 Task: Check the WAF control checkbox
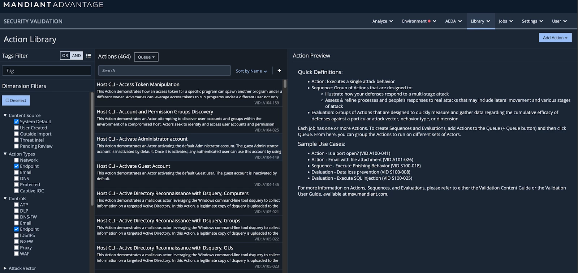[x=16, y=253]
